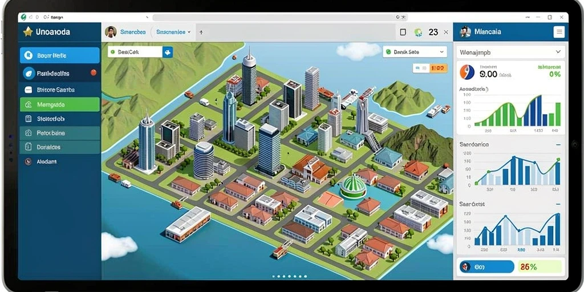Click the SesiCek search field on the map
The height and width of the screenshot is (292, 584).
tap(135, 52)
